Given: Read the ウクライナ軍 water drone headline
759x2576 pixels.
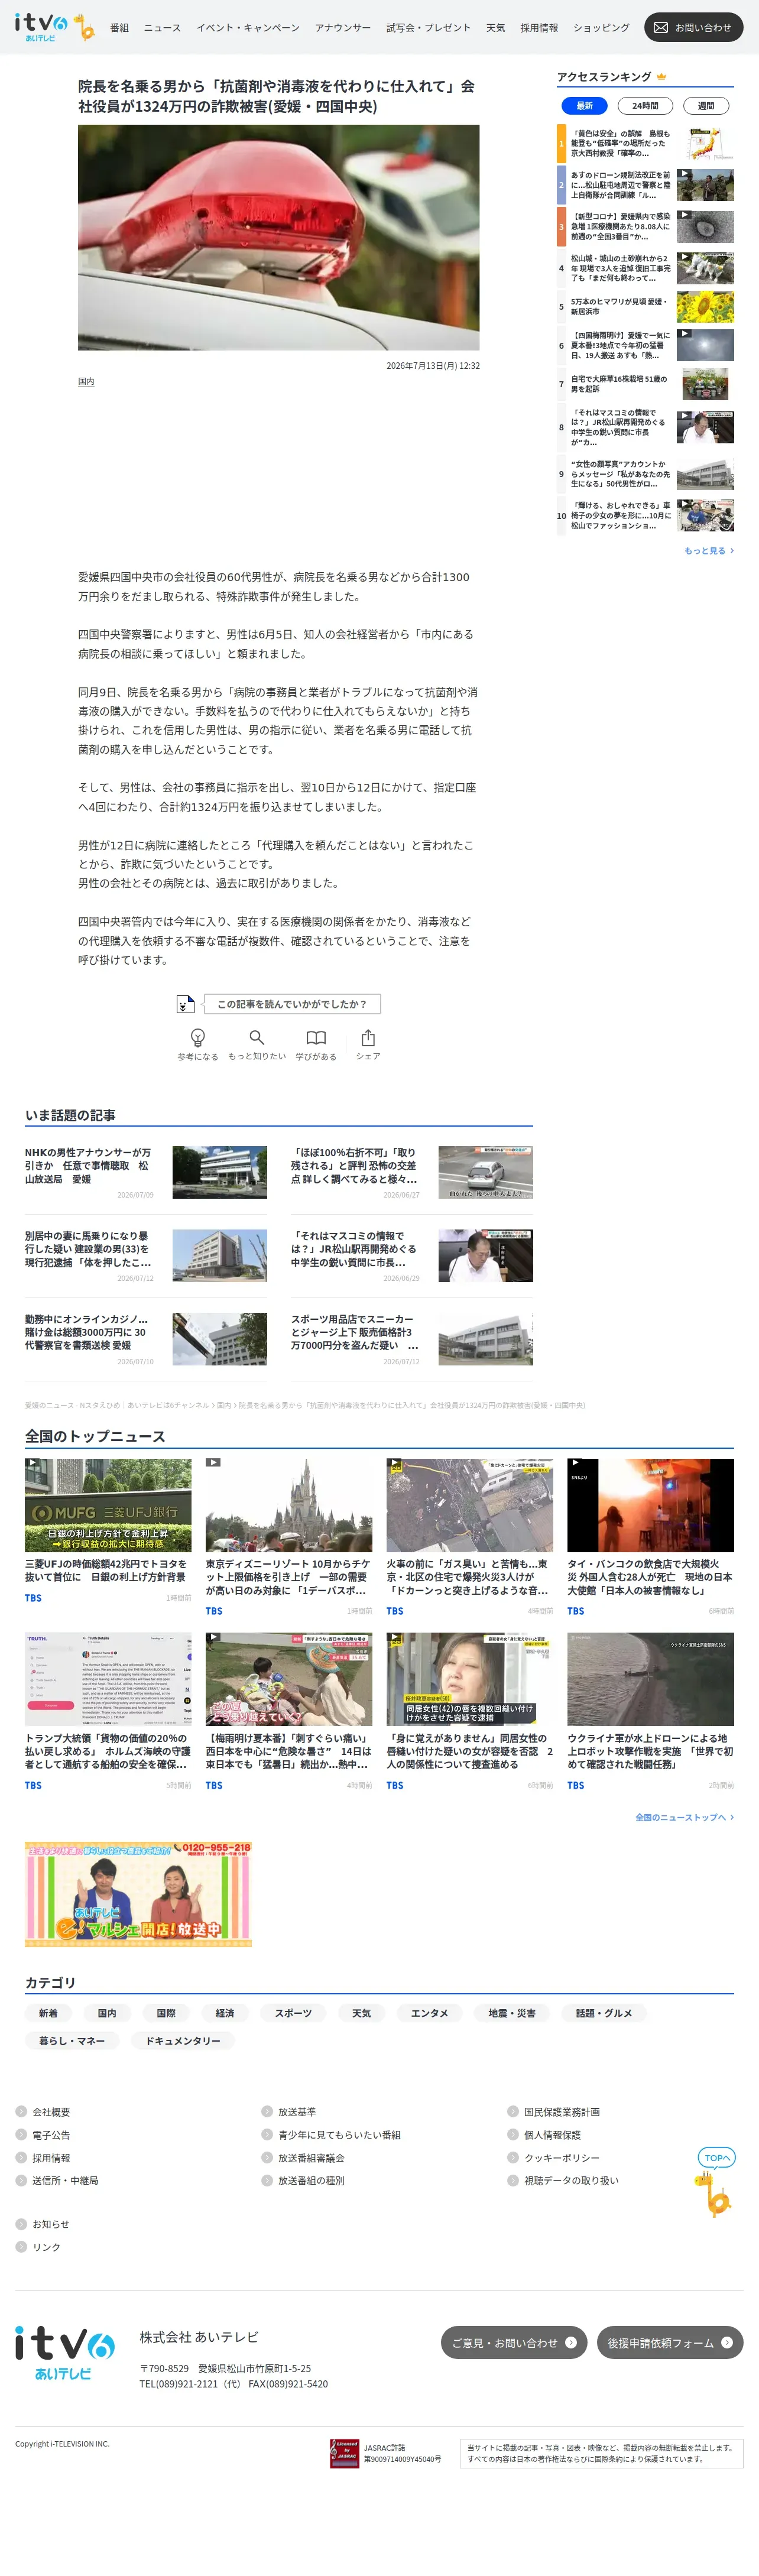Looking at the screenshot, I should 651,1751.
